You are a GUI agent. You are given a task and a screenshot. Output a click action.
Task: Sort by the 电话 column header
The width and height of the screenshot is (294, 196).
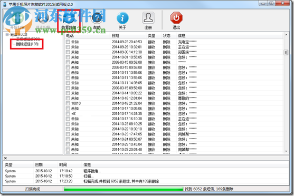tap(88, 36)
